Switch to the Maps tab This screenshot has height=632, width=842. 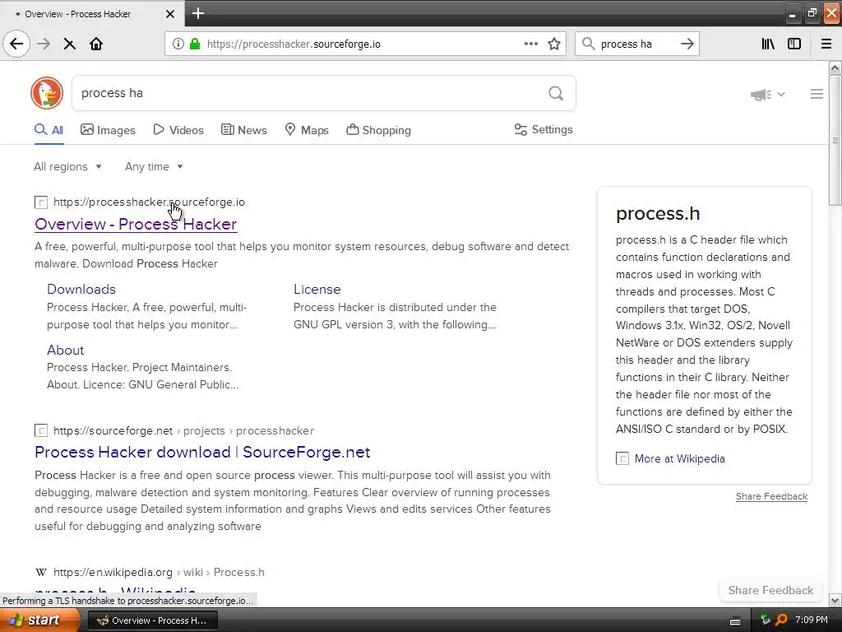pyautogui.click(x=307, y=130)
